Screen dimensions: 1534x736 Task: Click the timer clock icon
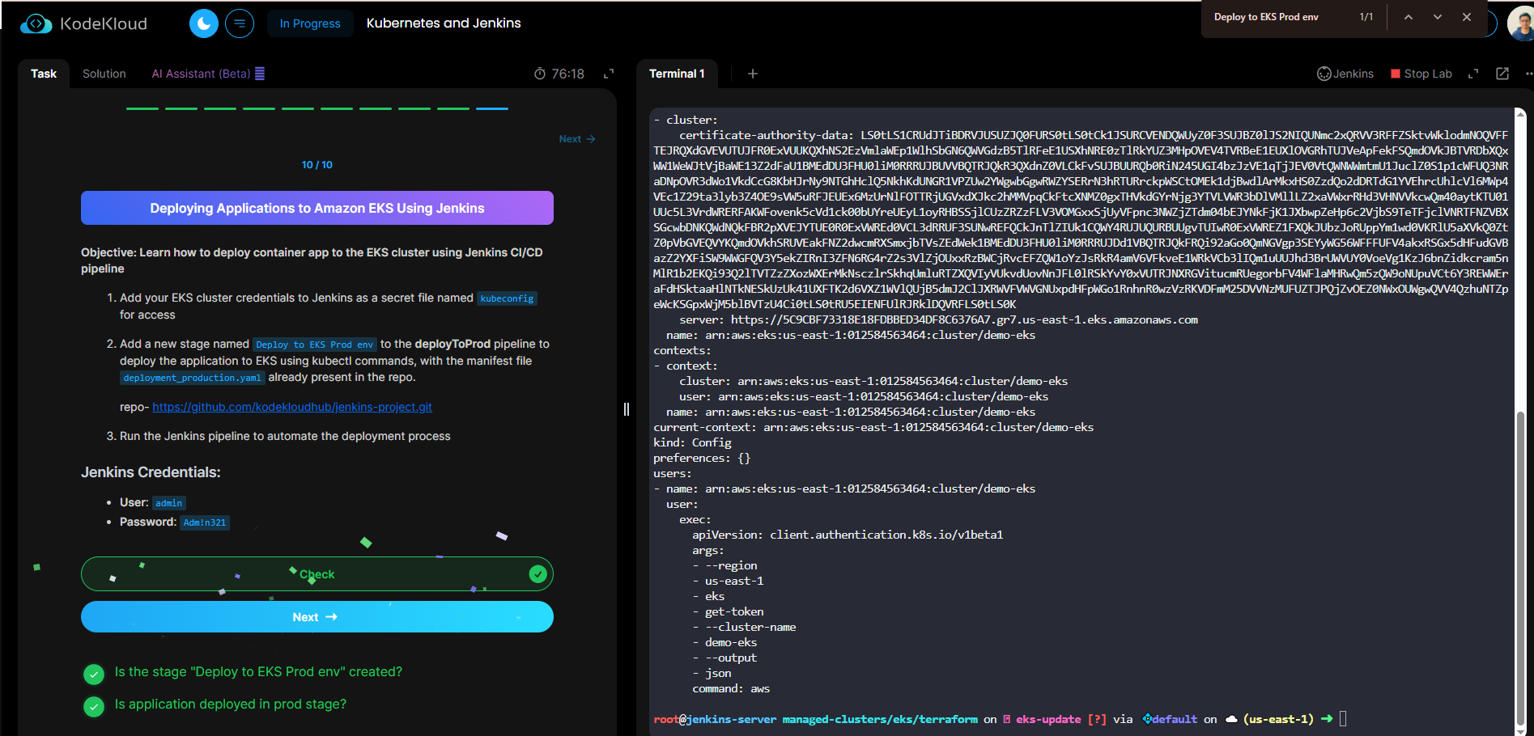pos(540,74)
